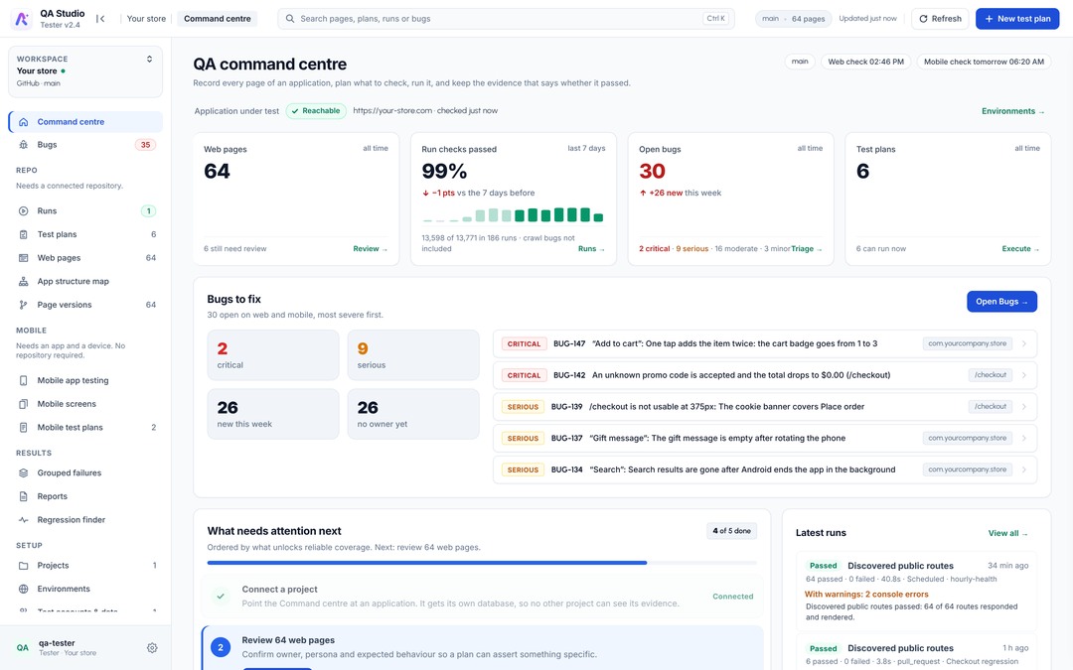Click the Test plans clipboard icon

(23, 234)
